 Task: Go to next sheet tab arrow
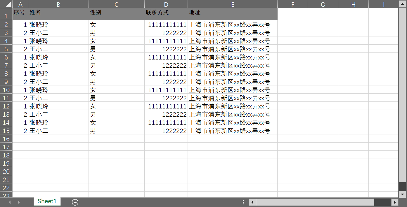pos(19,202)
